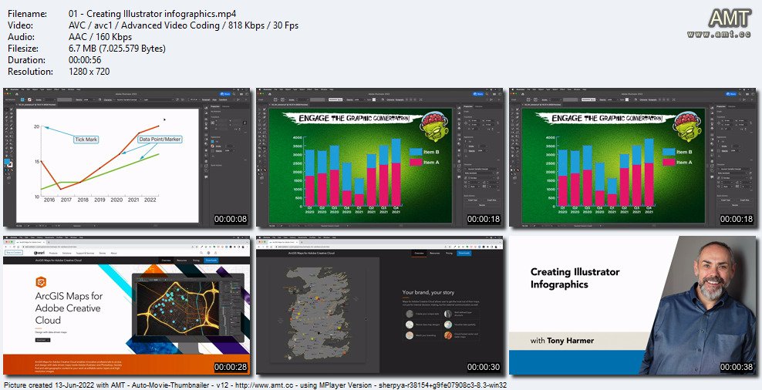Open the line chart thumbnail at 00:00:08
The image size is (762, 390).
pos(126,157)
